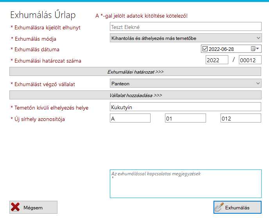Click the 2022-06-28 date value

[x=221, y=49]
